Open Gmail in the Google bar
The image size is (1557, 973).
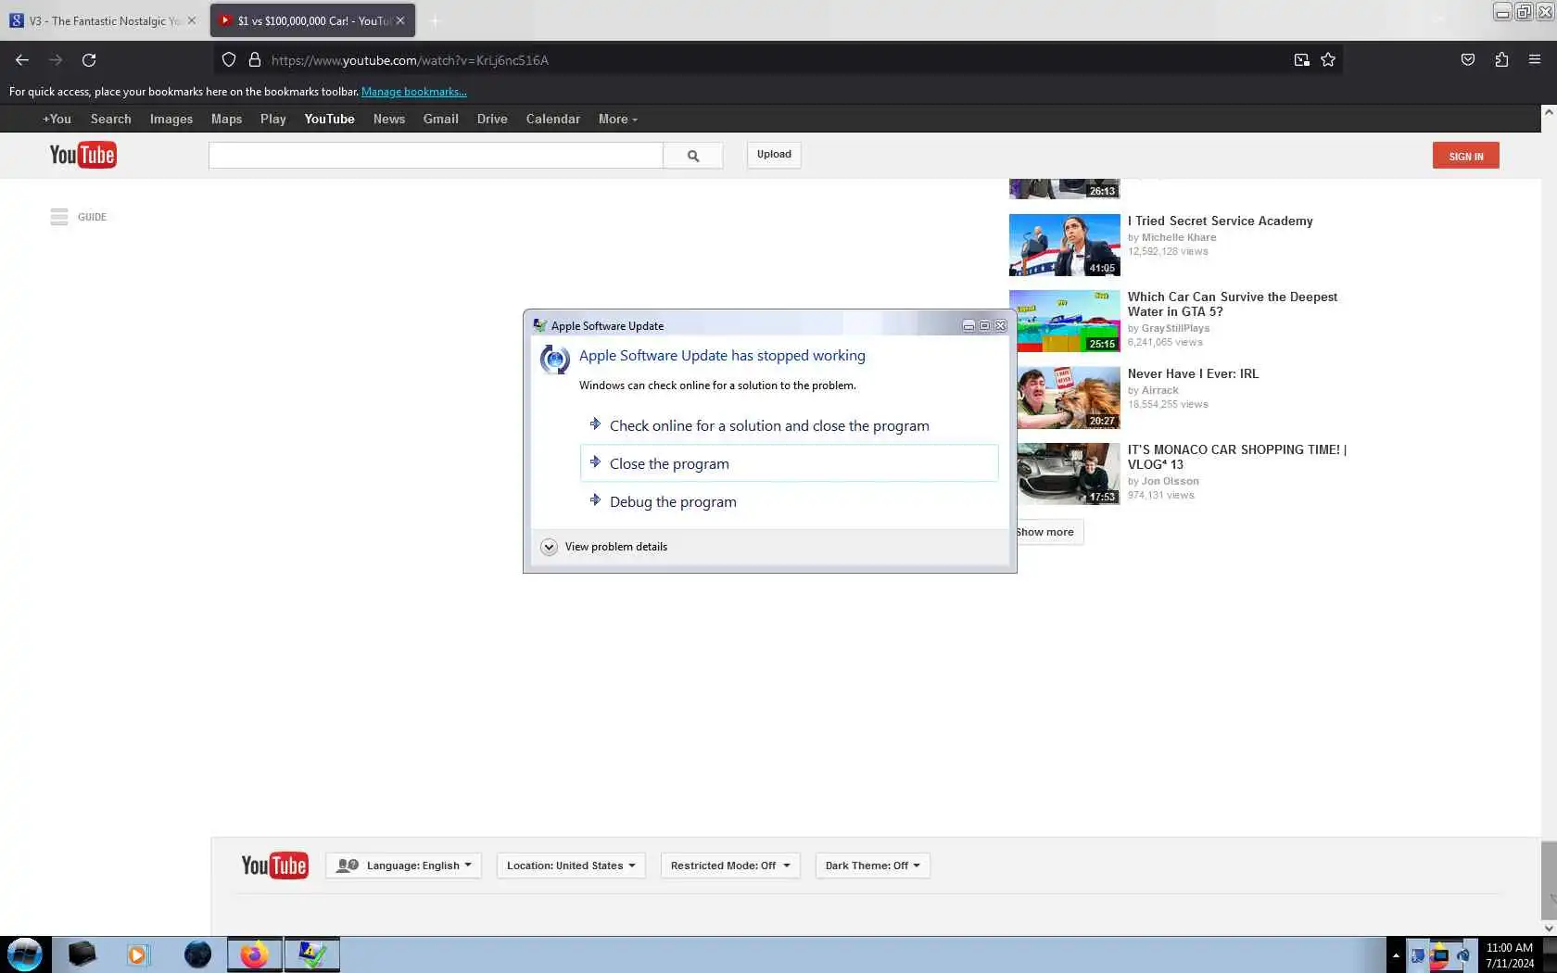[x=441, y=119]
